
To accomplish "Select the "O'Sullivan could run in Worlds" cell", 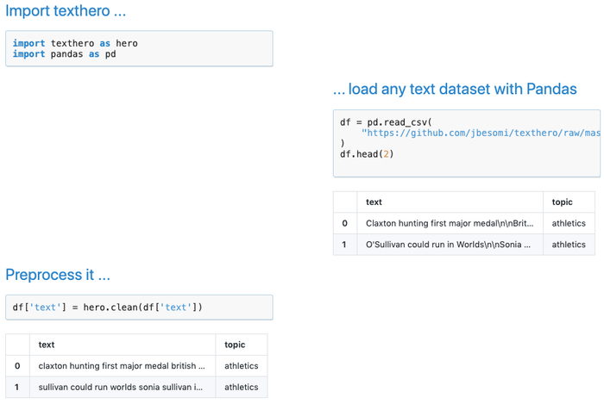I will pos(448,245).
